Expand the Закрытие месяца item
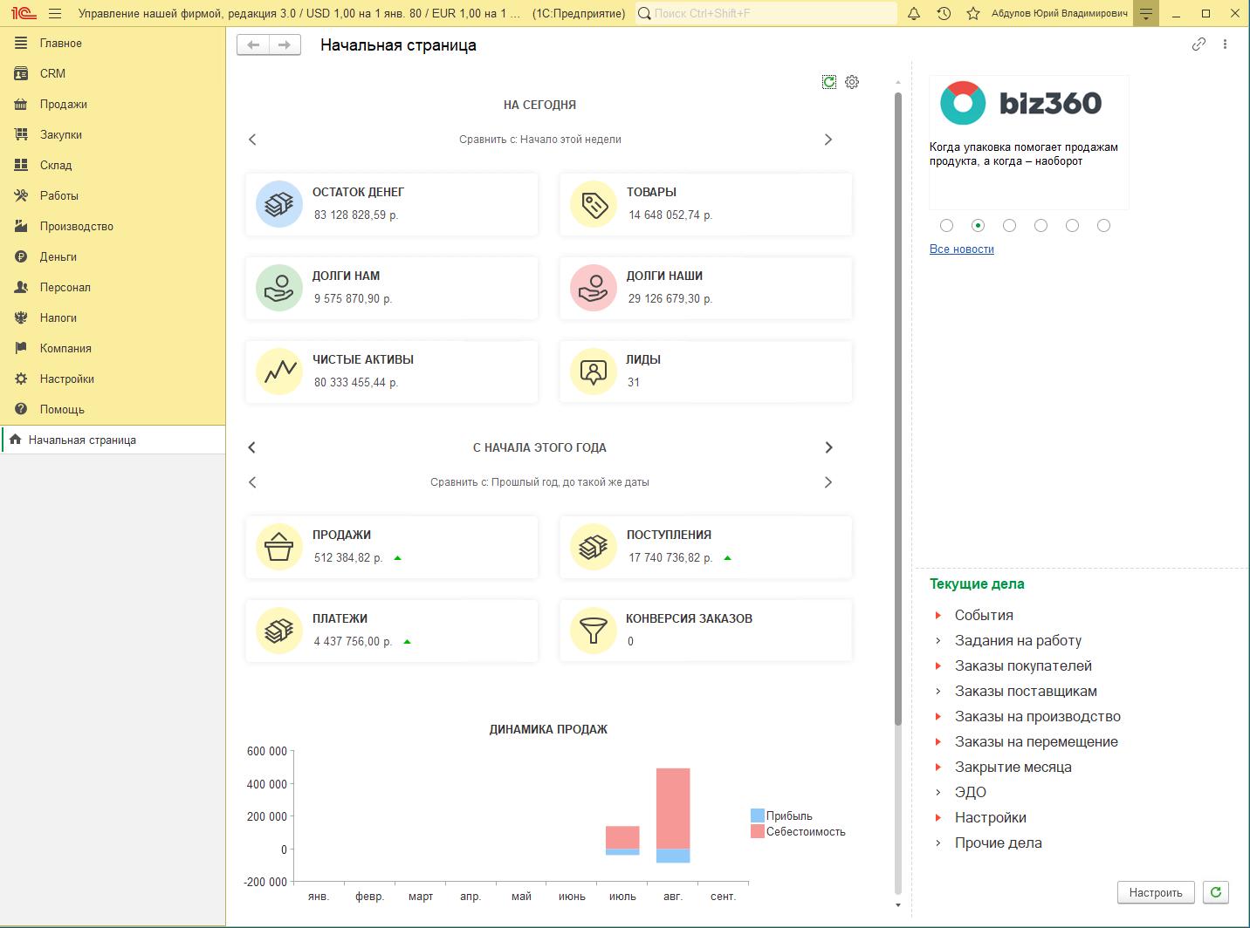Screen dimensions: 1250x928 [x=938, y=768]
